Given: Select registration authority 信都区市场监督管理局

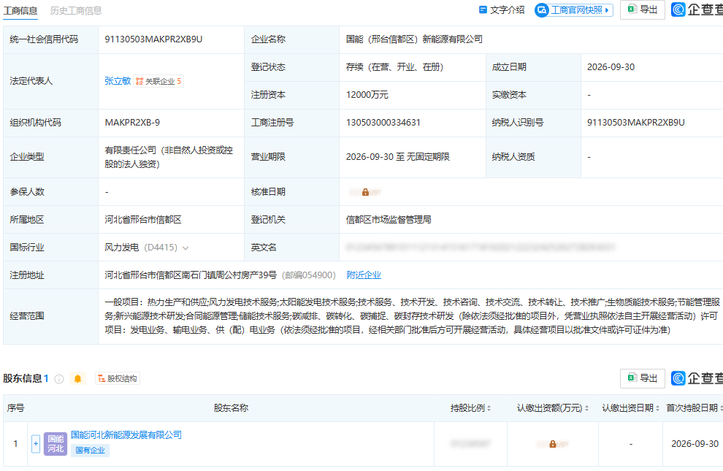Looking at the screenshot, I should click(389, 220).
